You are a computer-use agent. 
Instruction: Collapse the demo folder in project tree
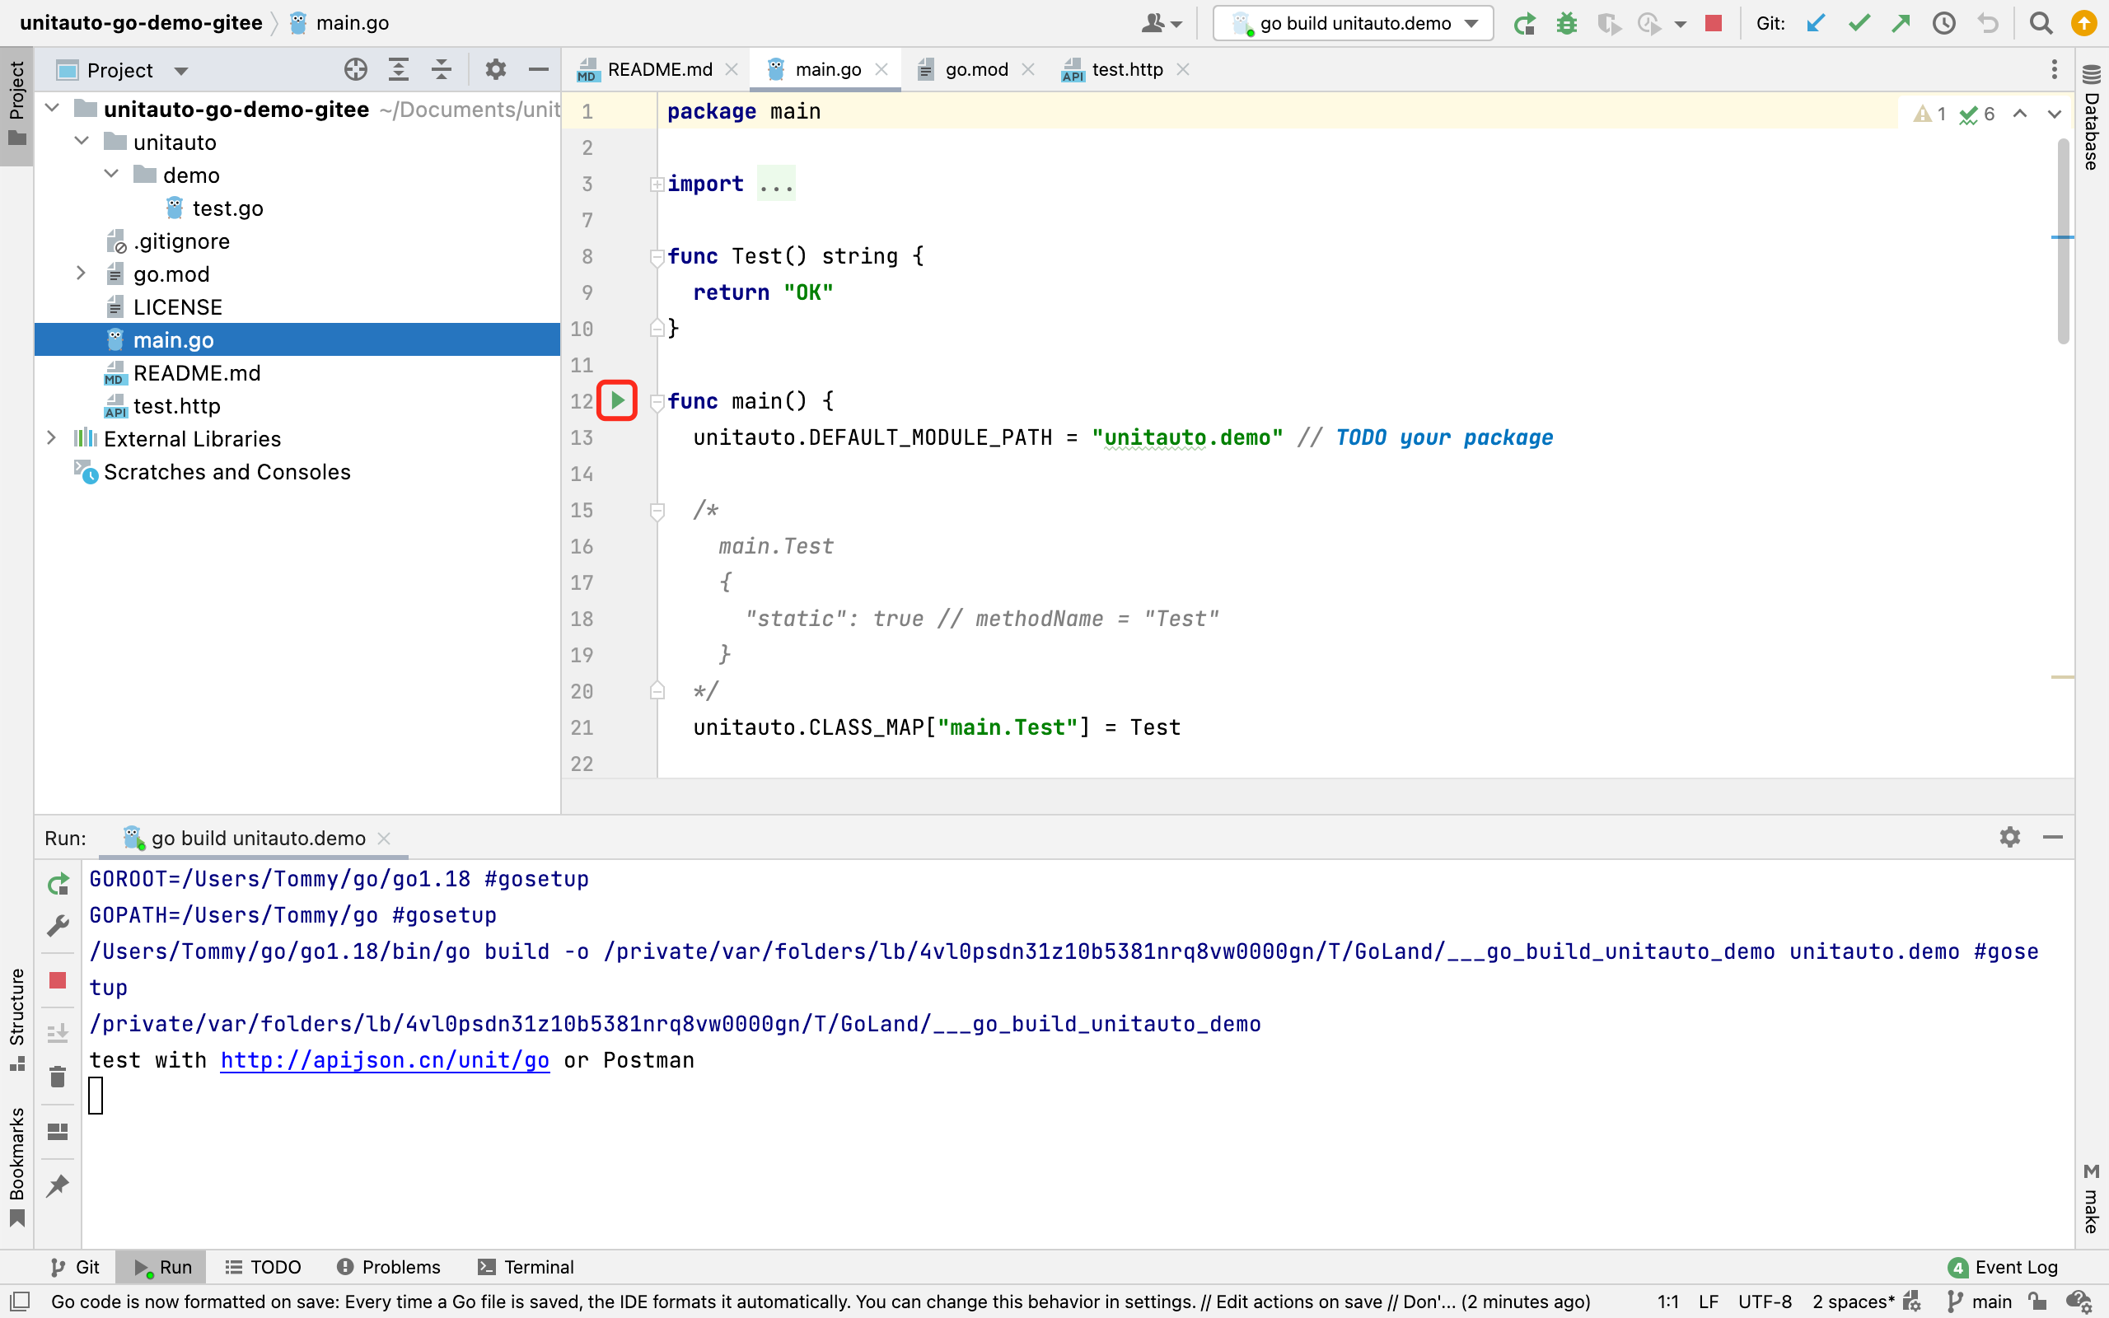pos(111,175)
